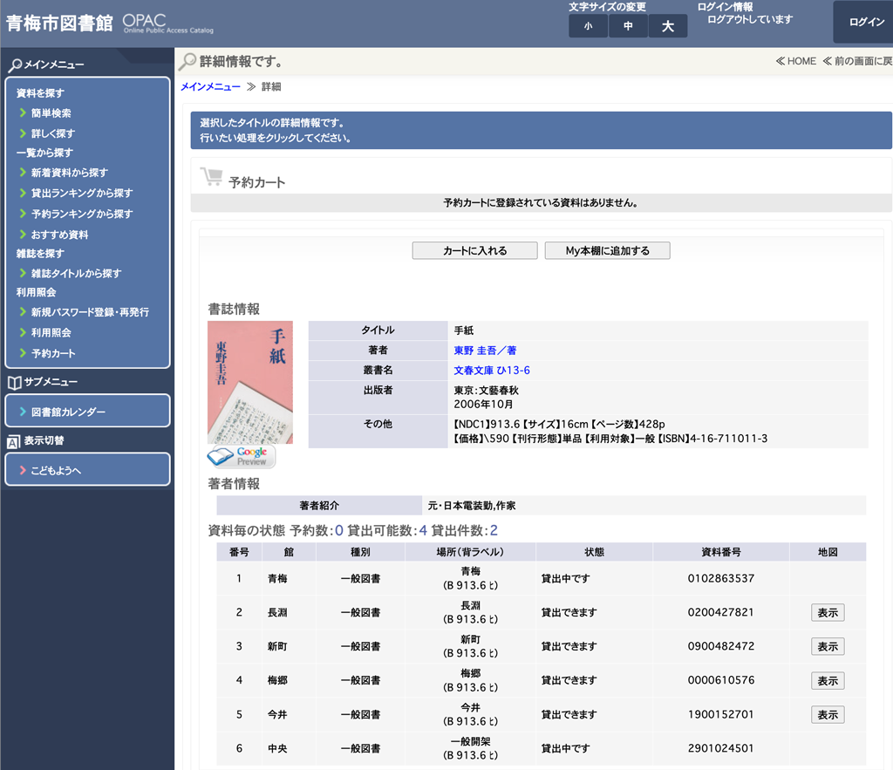Click カートに入れる button
Screen dimensions: 893x770
pyautogui.click(x=475, y=250)
